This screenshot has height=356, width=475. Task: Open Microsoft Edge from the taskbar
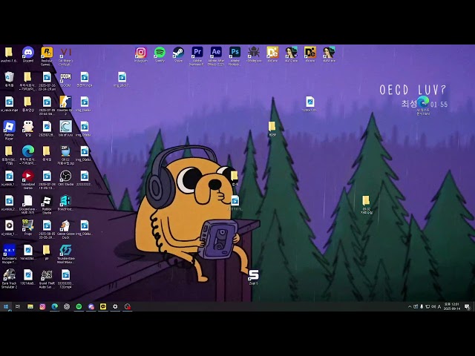coord(54,306)
